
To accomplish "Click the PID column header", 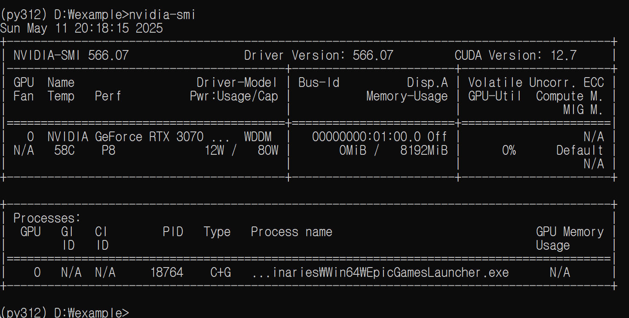I will coord(173,232).
